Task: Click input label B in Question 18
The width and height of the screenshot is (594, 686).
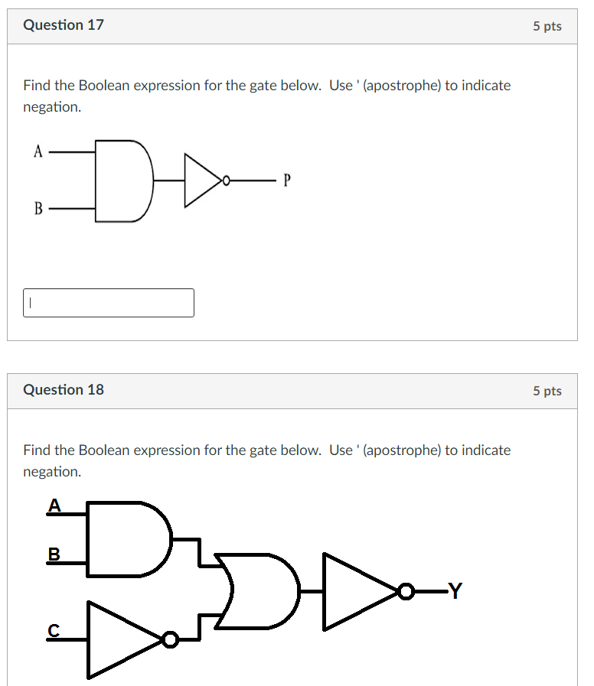Action: click(54, 555)
